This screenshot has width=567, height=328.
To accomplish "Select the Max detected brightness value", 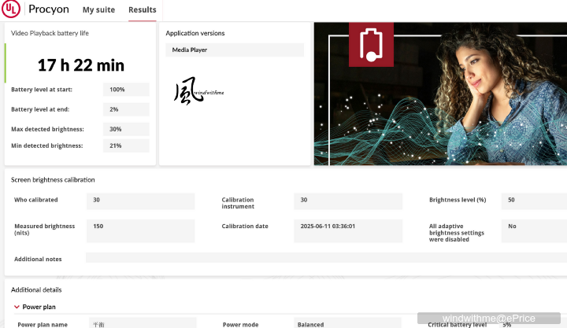I will coord(126,129).
